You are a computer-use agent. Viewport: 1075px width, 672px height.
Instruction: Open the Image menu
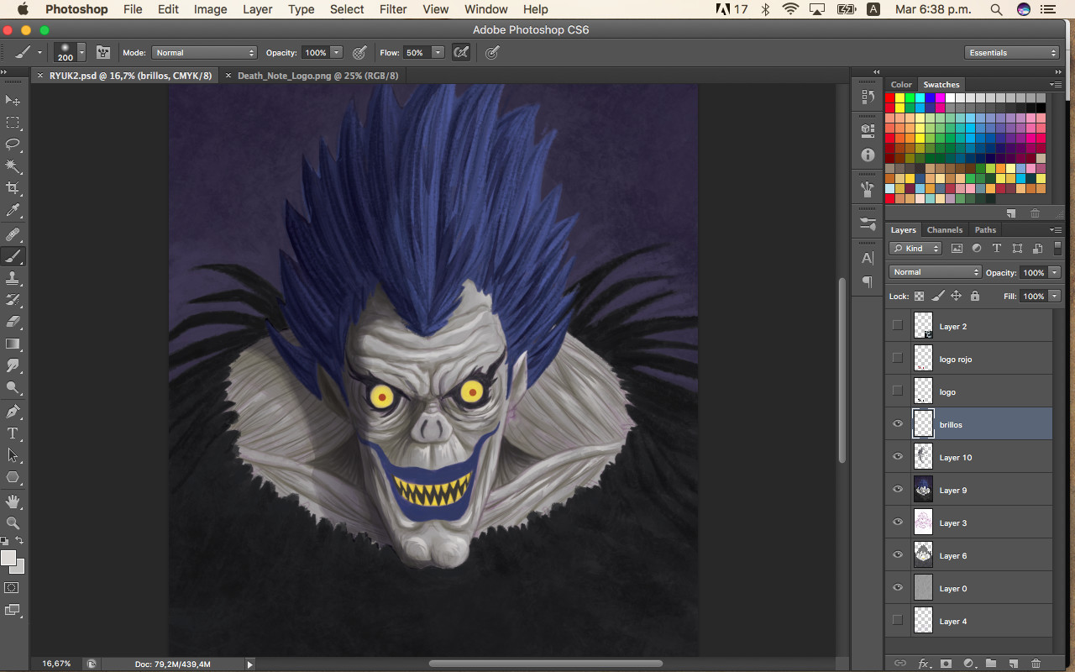click(x=210, y=9)
